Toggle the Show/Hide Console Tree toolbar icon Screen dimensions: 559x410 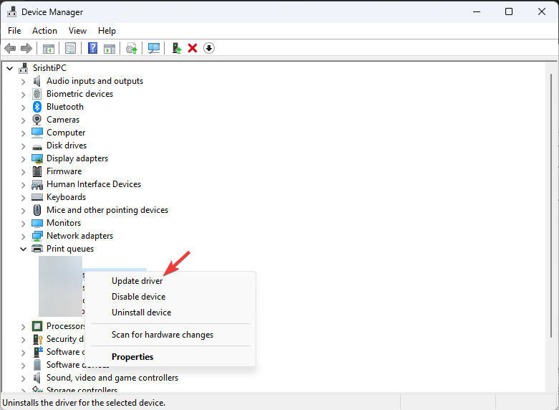[49, 48]
